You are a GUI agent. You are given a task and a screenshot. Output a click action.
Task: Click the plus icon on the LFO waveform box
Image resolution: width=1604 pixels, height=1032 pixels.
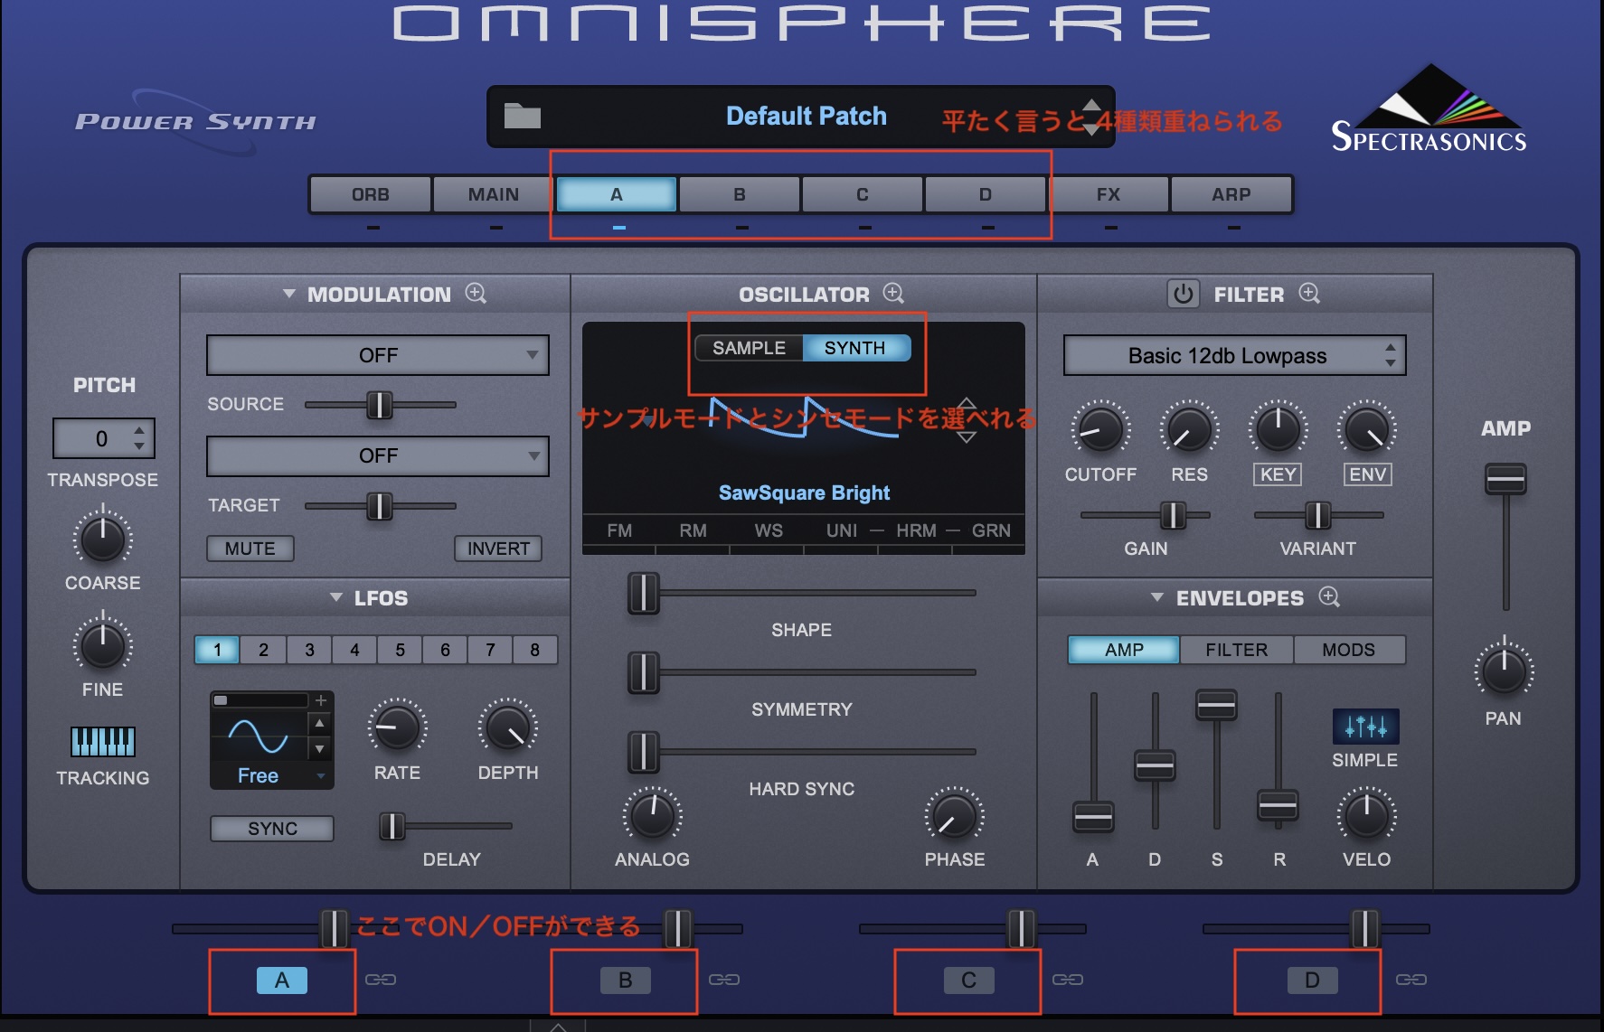pyautogui.click(x=321, y=700)
